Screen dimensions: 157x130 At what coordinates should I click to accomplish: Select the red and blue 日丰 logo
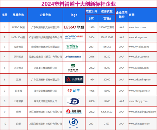click(73, 90)
